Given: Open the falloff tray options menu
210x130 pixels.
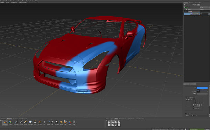Looking at the screenshot, I should 107,121.
